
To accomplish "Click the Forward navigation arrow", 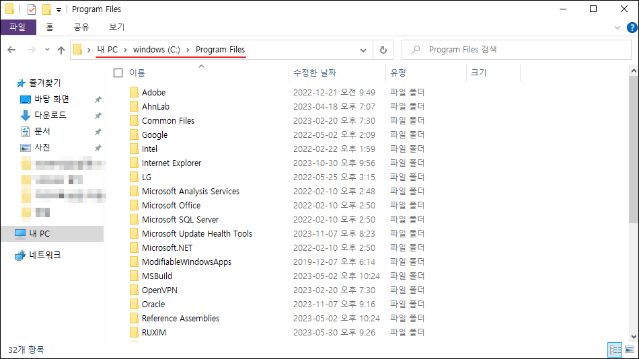I will tap(32, 50).
